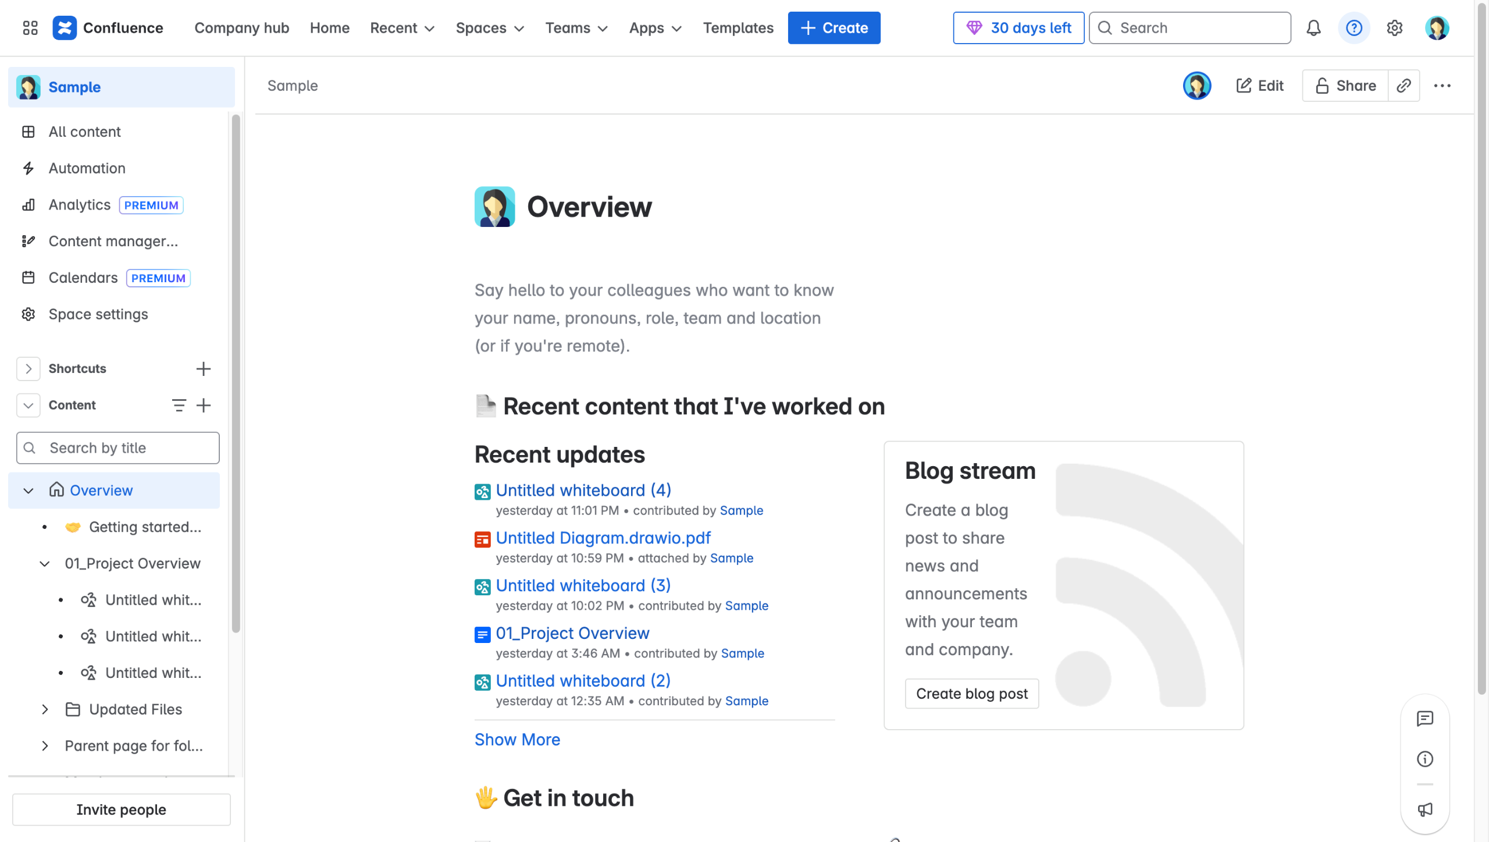The image size is (1489, 842).
Task: Click the Share button
Action: point(1345,86)
